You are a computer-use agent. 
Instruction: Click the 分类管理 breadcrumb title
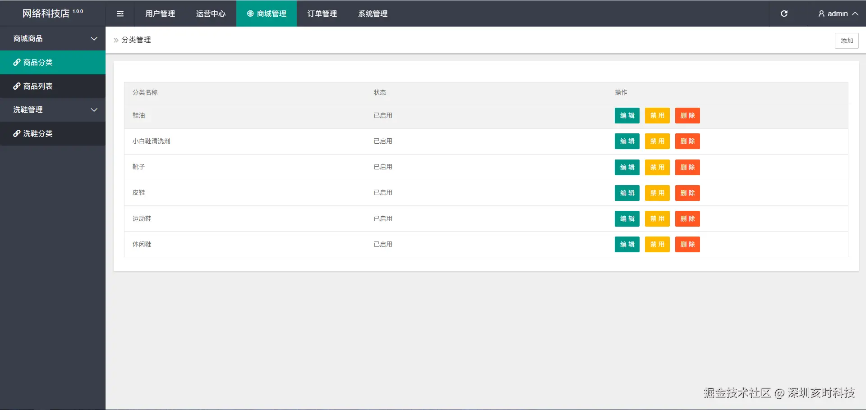coord(136,40)
